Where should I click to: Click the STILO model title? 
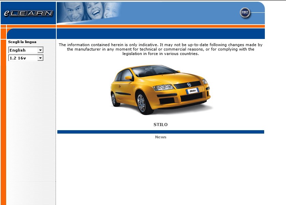tap(160, 124)
